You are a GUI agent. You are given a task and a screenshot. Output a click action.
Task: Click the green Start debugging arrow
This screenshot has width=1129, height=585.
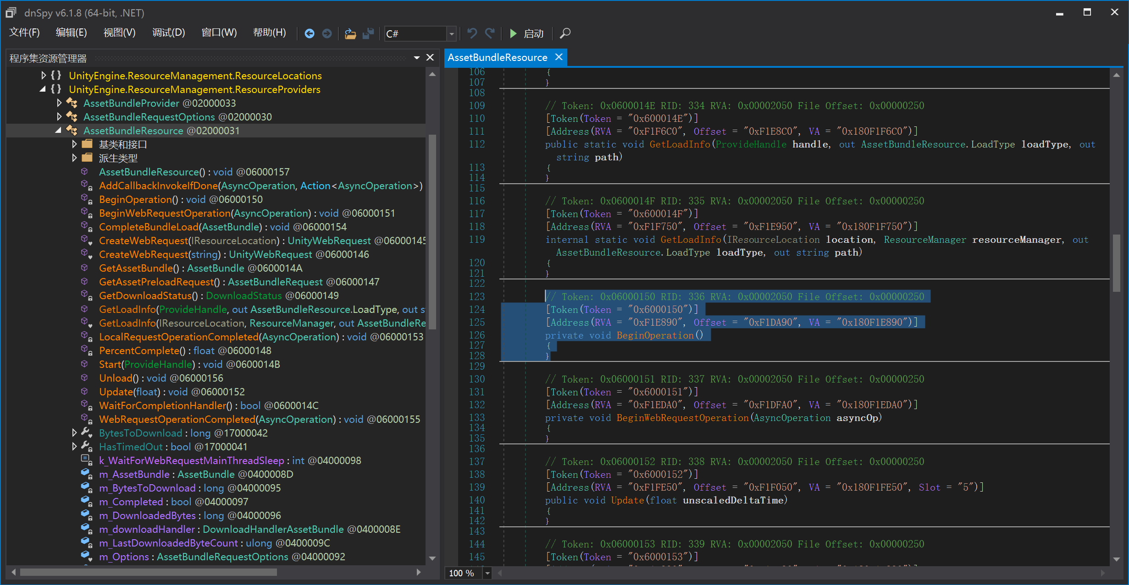[x=513, y=33]
